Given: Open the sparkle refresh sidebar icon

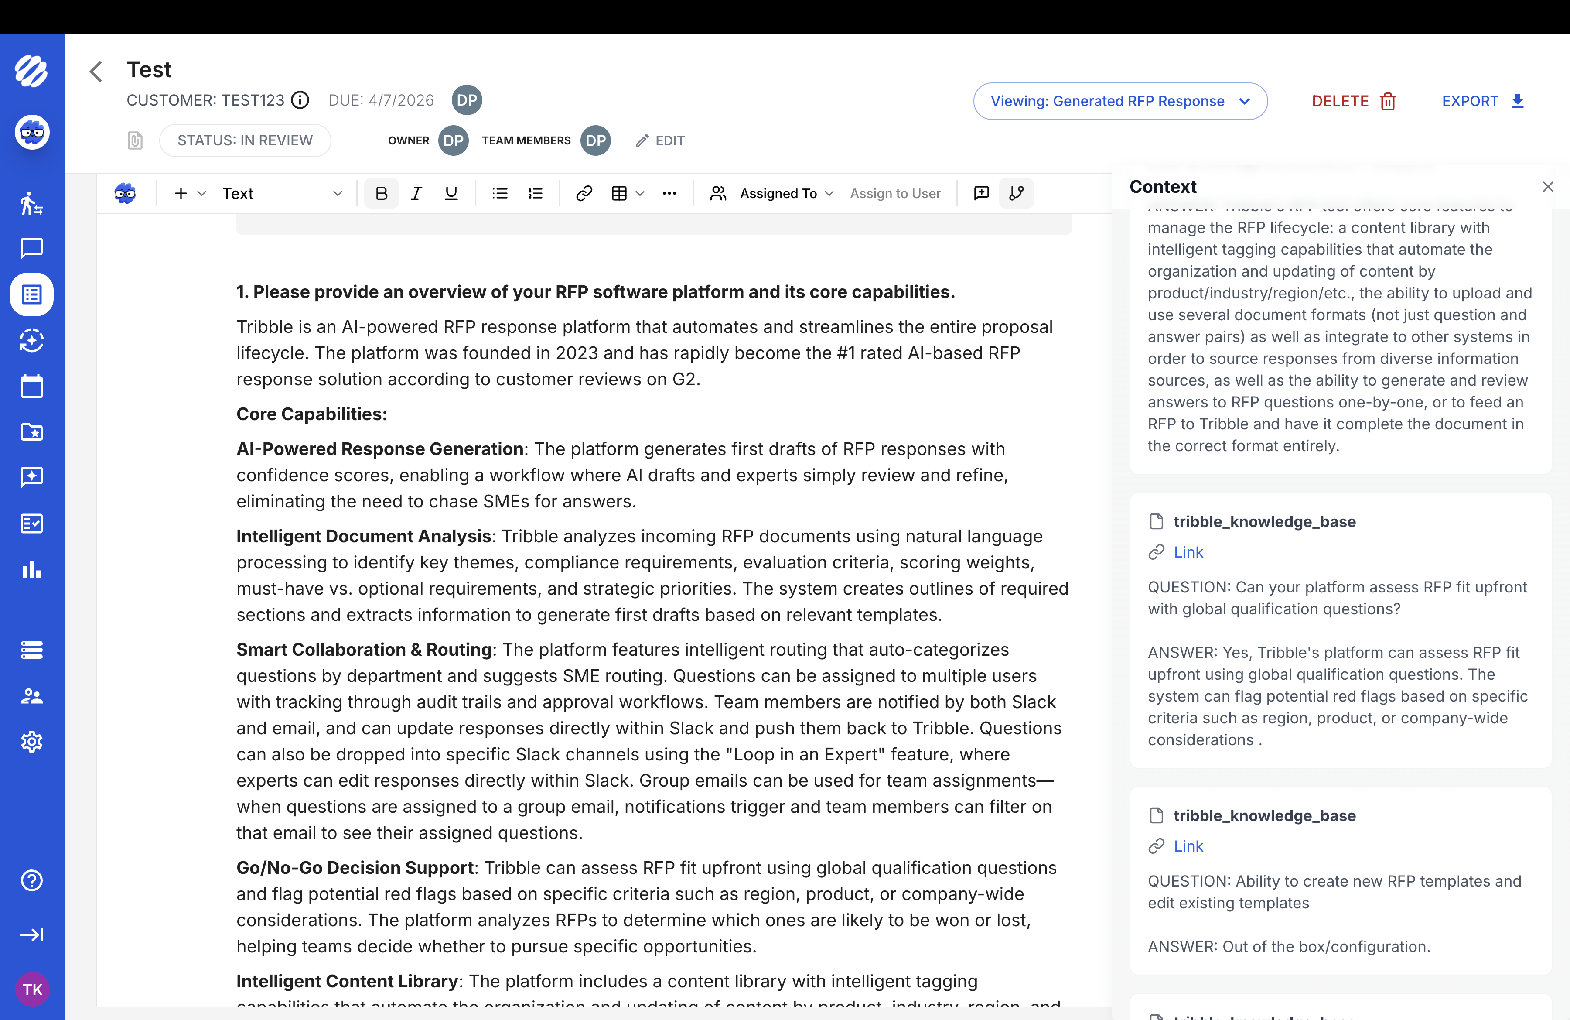Looking at the screenshot, I should click(32, 340).
